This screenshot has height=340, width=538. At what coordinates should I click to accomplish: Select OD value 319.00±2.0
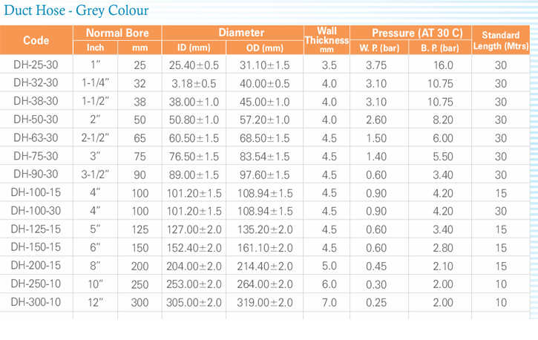click(x=264, y=303)
